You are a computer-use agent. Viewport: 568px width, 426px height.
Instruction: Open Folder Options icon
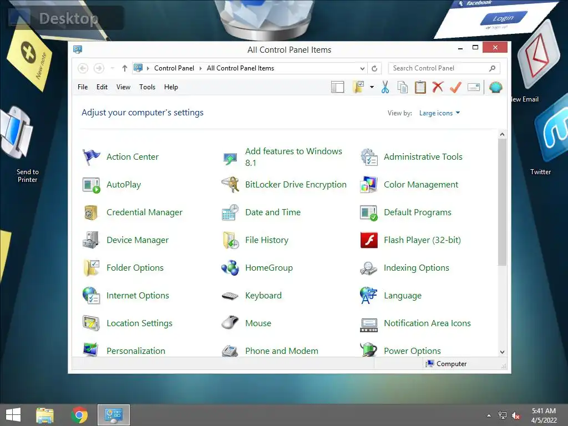pyautogui.click(x=91, y=268)
